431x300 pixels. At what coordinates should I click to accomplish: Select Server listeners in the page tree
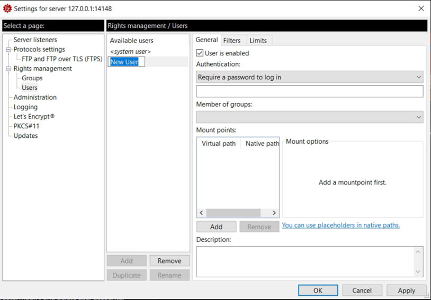pyautogui.click(x=35, y=40)
